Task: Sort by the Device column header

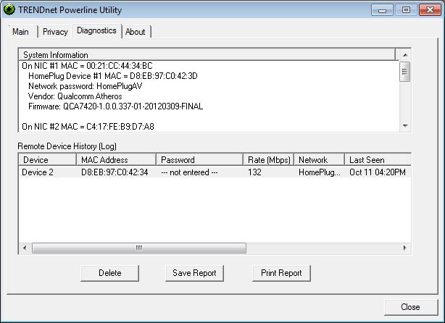Action: (47, 159)
